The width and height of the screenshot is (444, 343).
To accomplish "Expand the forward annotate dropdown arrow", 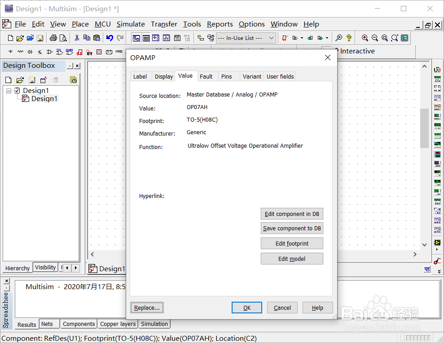I will (x=327, y=38).
